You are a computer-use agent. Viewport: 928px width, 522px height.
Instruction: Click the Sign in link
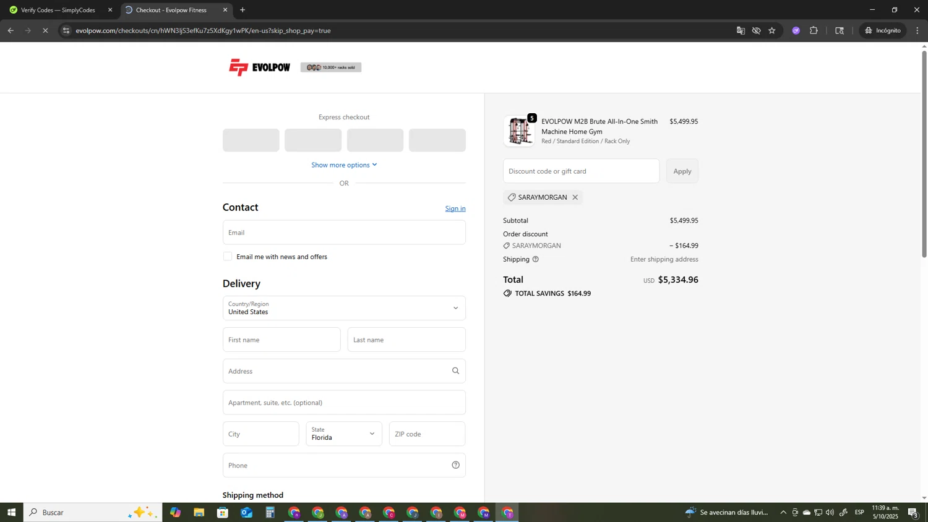click(455, 208)
